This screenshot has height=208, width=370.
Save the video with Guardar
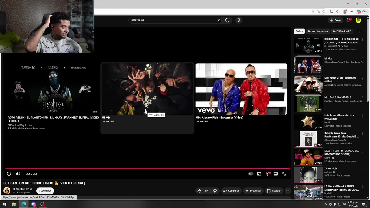(274, 191)
